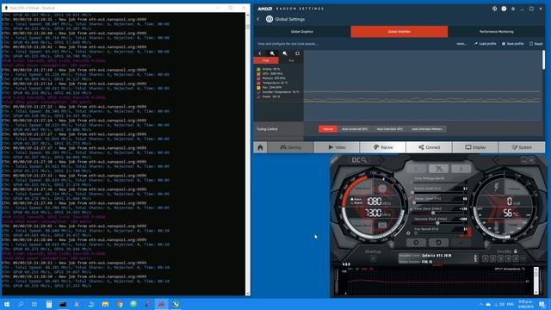Adjust the Memory Clock slider in Afterburner

pyautogui.click(x=437, y=223)
